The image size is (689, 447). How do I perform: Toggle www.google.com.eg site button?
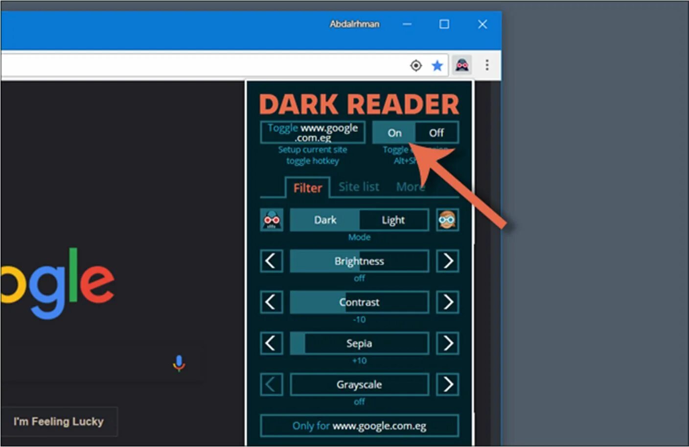pyautogui.click(x=313, y=133)
